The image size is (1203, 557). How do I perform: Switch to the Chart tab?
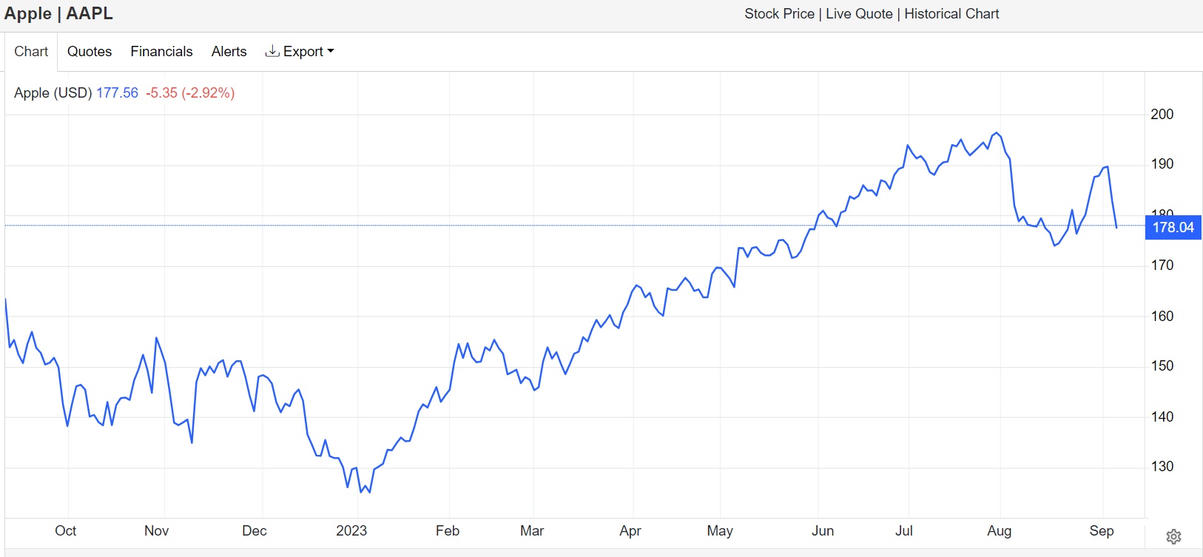pyautogui.click(x=31, y=52)
